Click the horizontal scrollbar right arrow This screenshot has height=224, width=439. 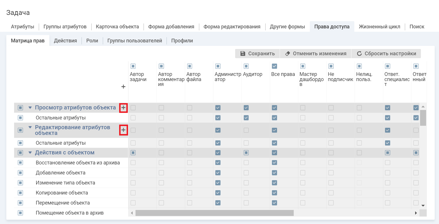[x=416, y=213]
